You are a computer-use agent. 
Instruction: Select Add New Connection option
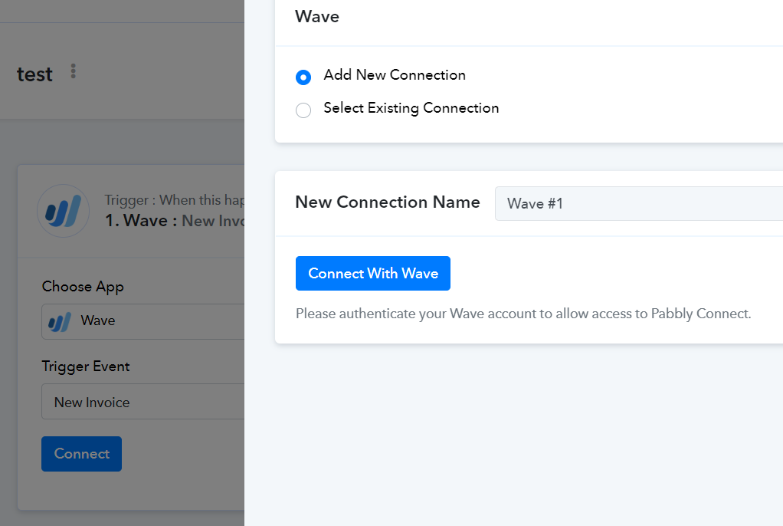(x=303, y=77)
